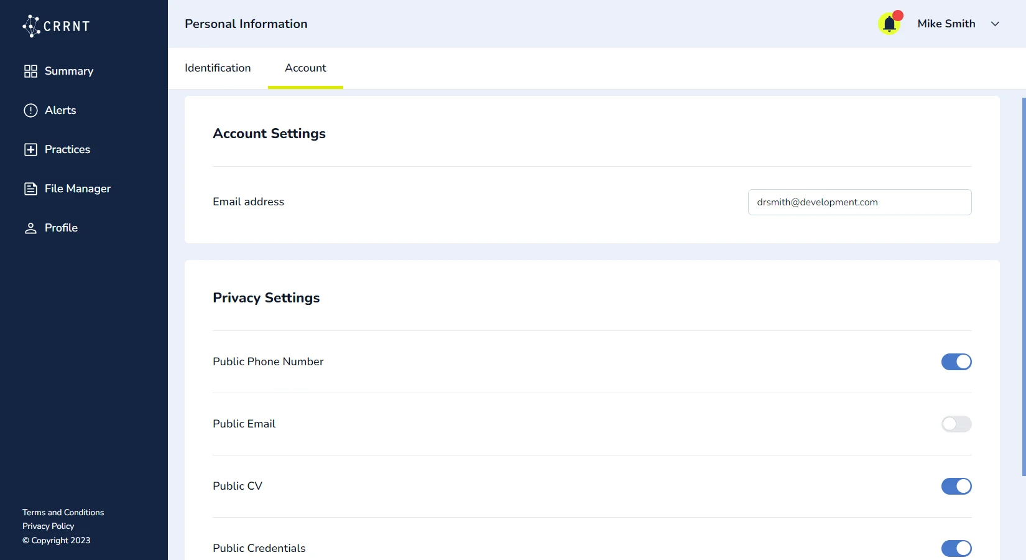Click the Email address input field
1026x560 pixels.
click(x=859, y=202)
